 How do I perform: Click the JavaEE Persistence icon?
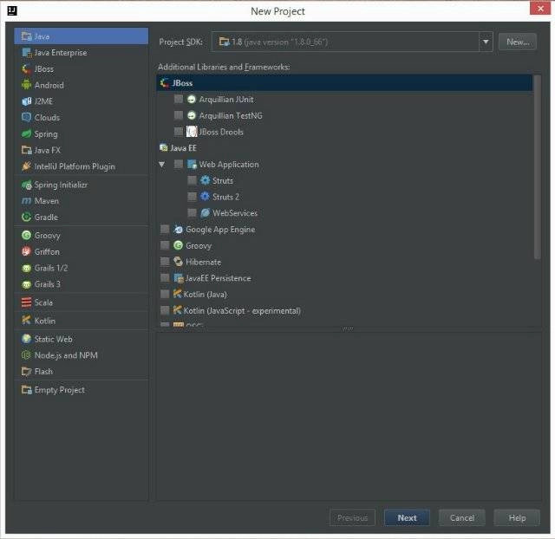(178, 278)
